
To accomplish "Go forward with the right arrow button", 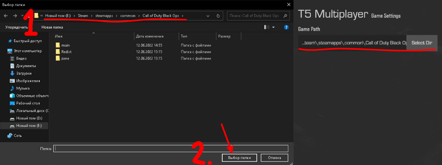I will tap(15, 16).
